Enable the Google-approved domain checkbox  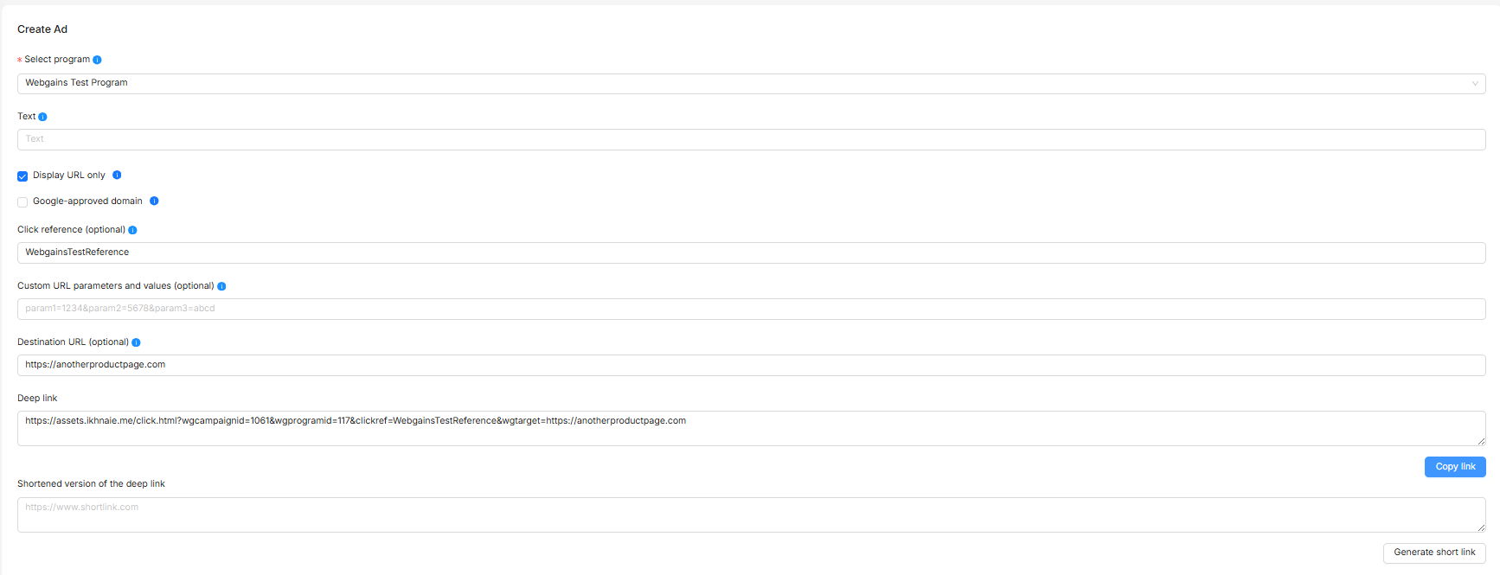pyautogui.click(x=22, y=201)
